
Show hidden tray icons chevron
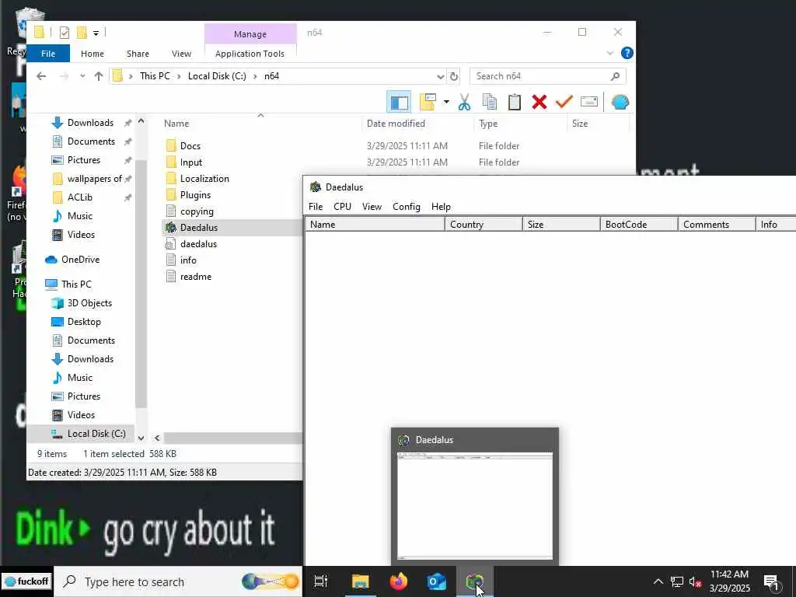point(658,581)
